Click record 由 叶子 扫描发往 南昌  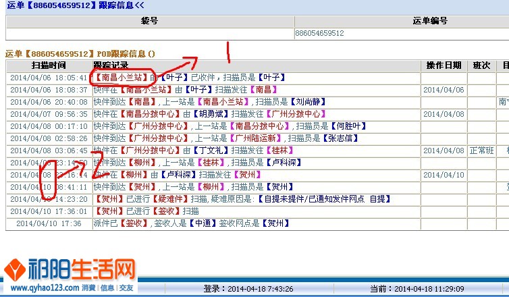click(186, 90)
